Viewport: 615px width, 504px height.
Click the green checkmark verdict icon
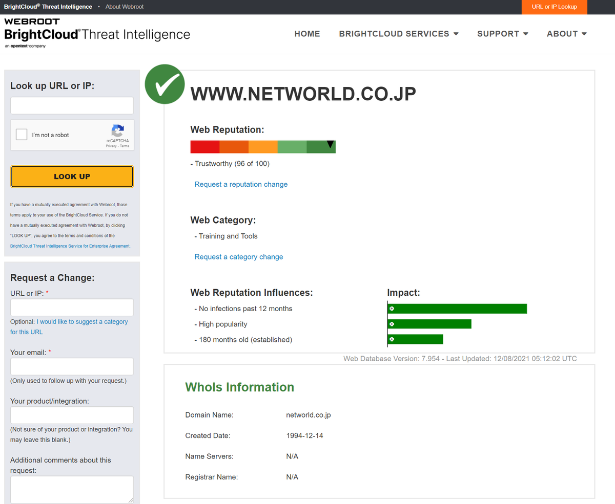coord(165,84)
